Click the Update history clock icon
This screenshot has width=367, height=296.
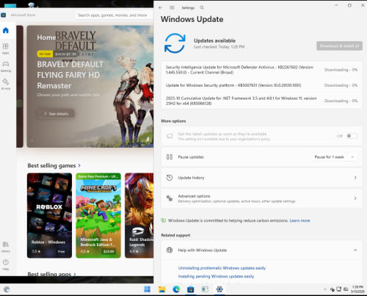170,178
